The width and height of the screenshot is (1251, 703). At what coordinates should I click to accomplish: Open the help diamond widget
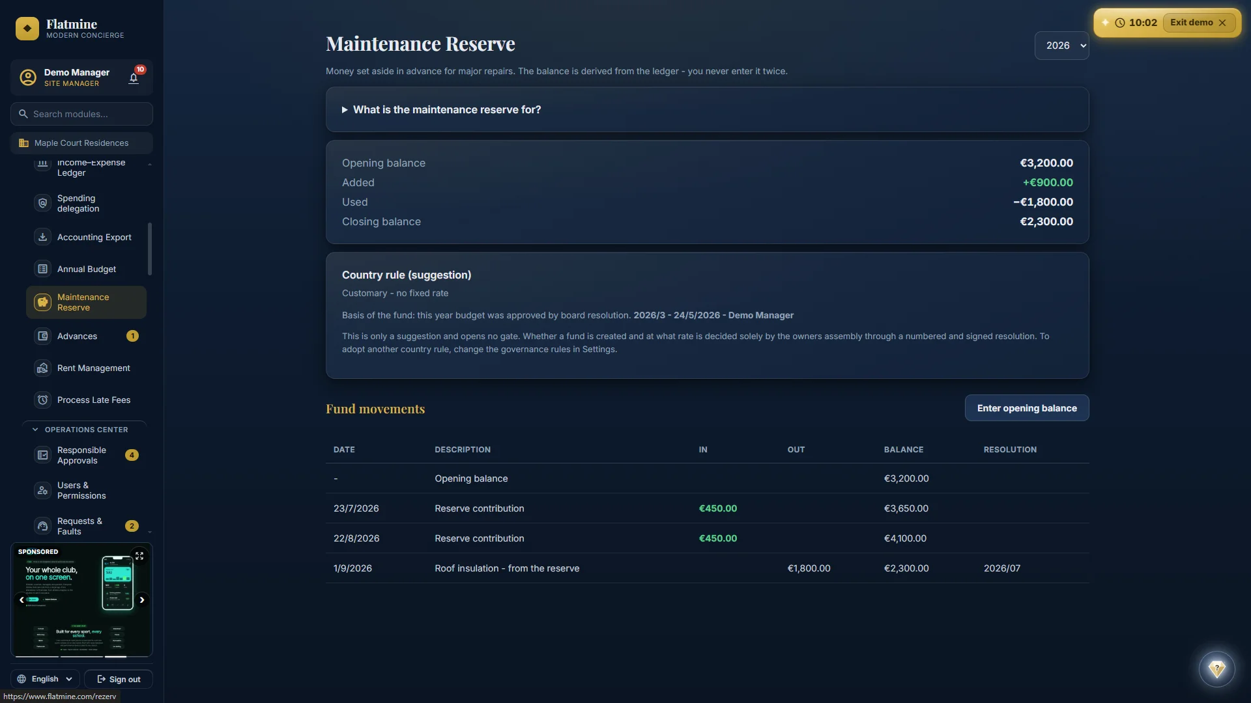tap(1216, 669)
